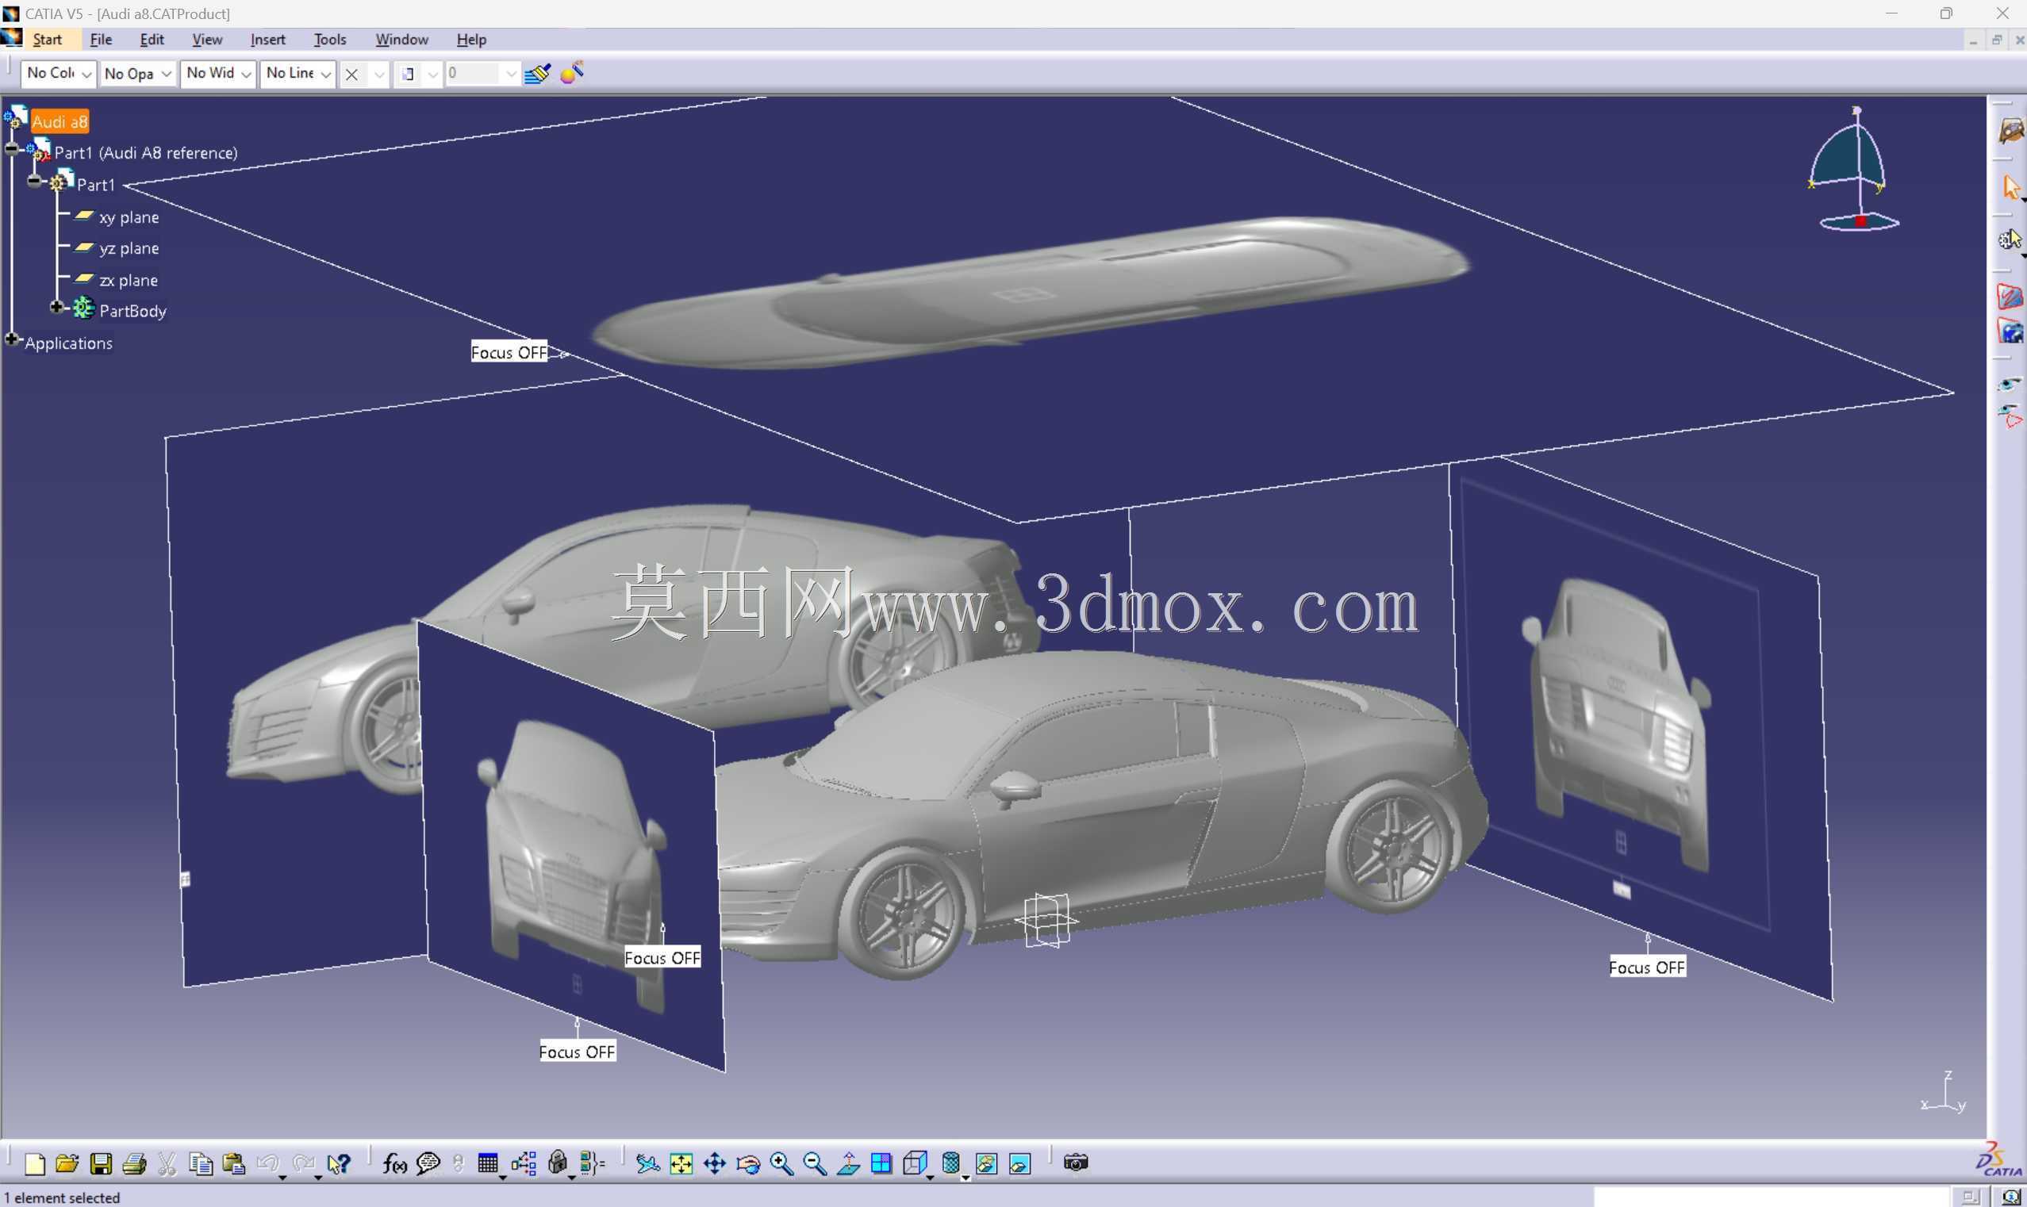Click the car workbench icon
Viewport: 2027px width, 1207px height.
click(2010, 130)
